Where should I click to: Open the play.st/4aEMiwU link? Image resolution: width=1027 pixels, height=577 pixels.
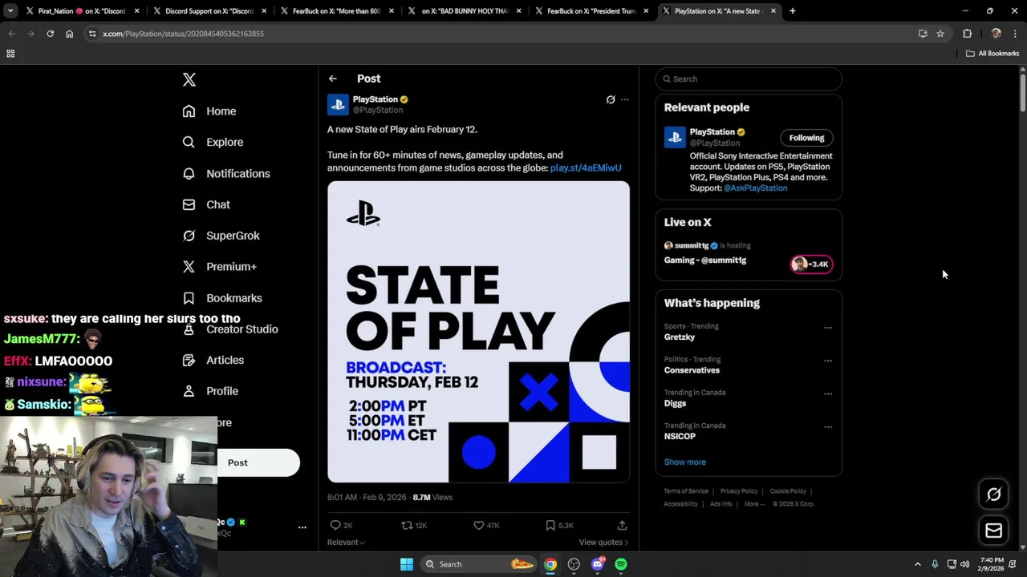tap(586, 167)
